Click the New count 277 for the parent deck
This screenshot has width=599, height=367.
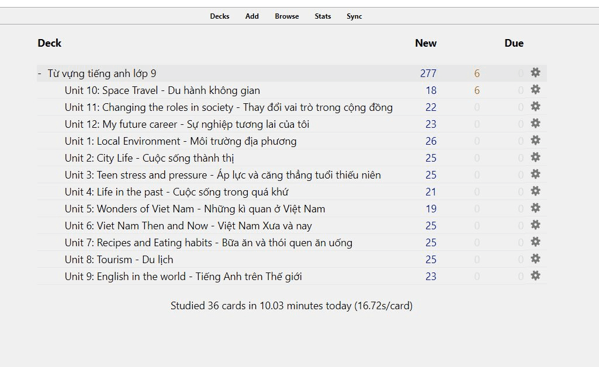point(427,73)
